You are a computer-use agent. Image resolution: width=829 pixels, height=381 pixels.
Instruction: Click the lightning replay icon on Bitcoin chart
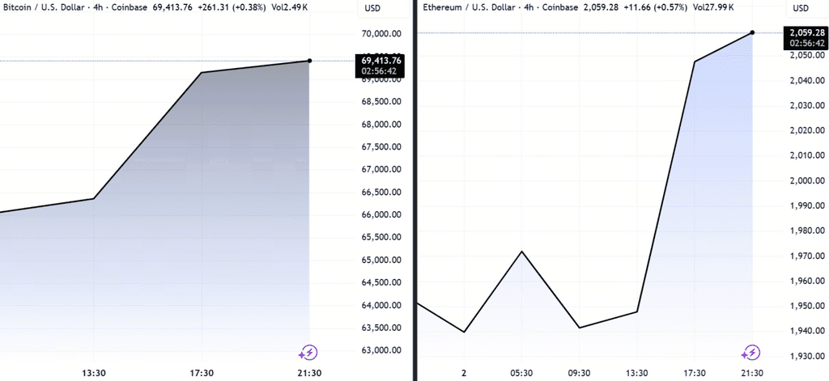(x=308, y=353)
